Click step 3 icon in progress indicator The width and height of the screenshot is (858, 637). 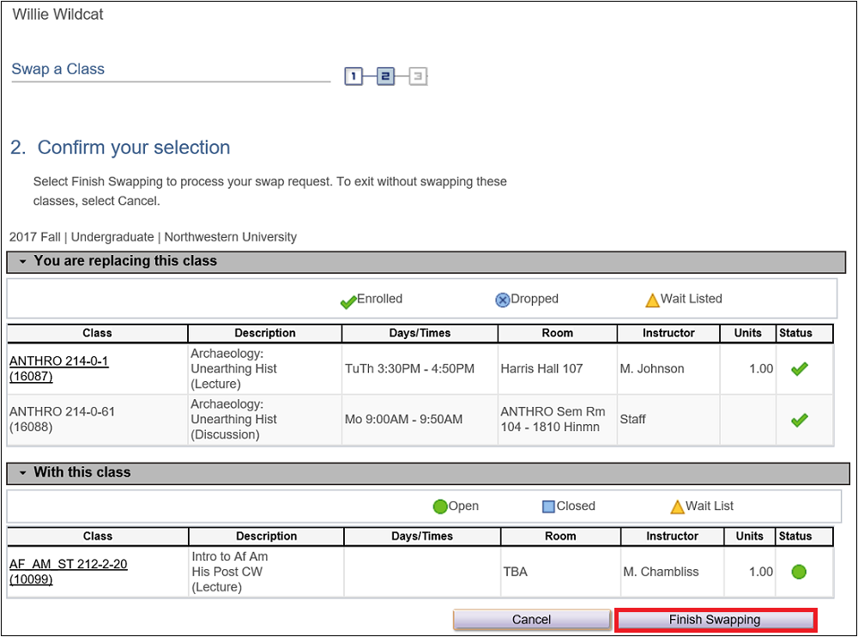418,76
